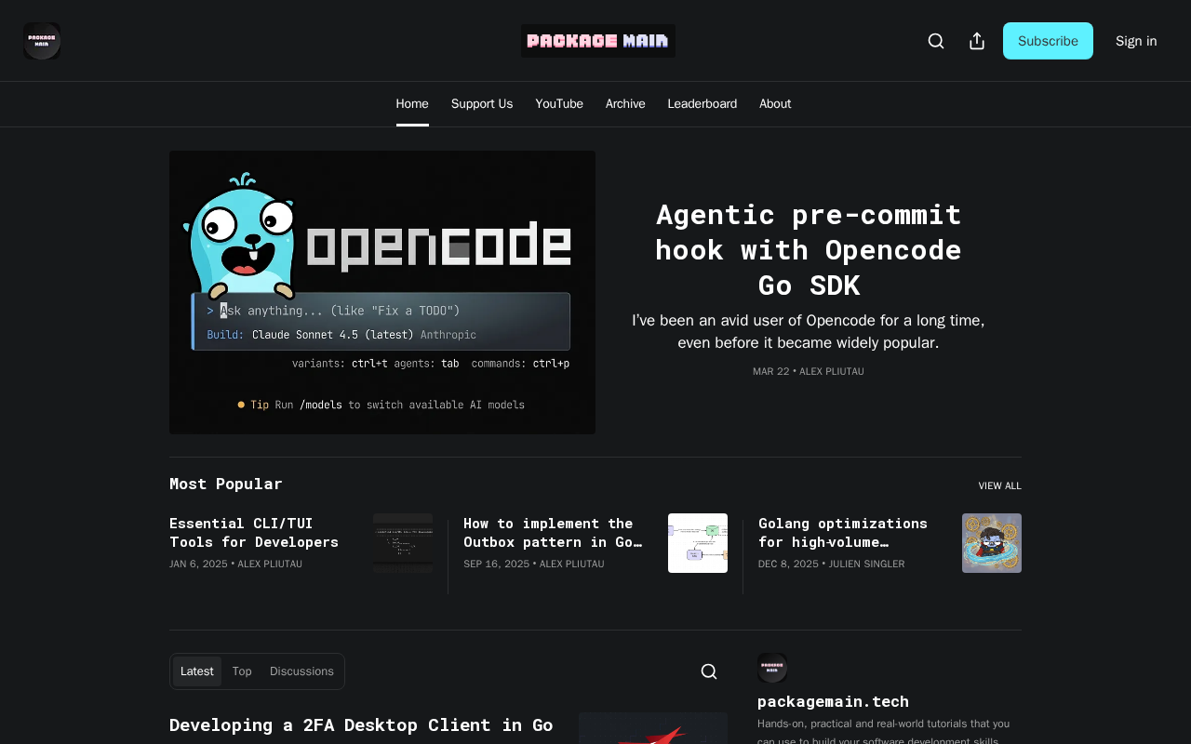Open the Support Us page
The width and height of the screenshot is (1191, 744).
tap(482, 104)
